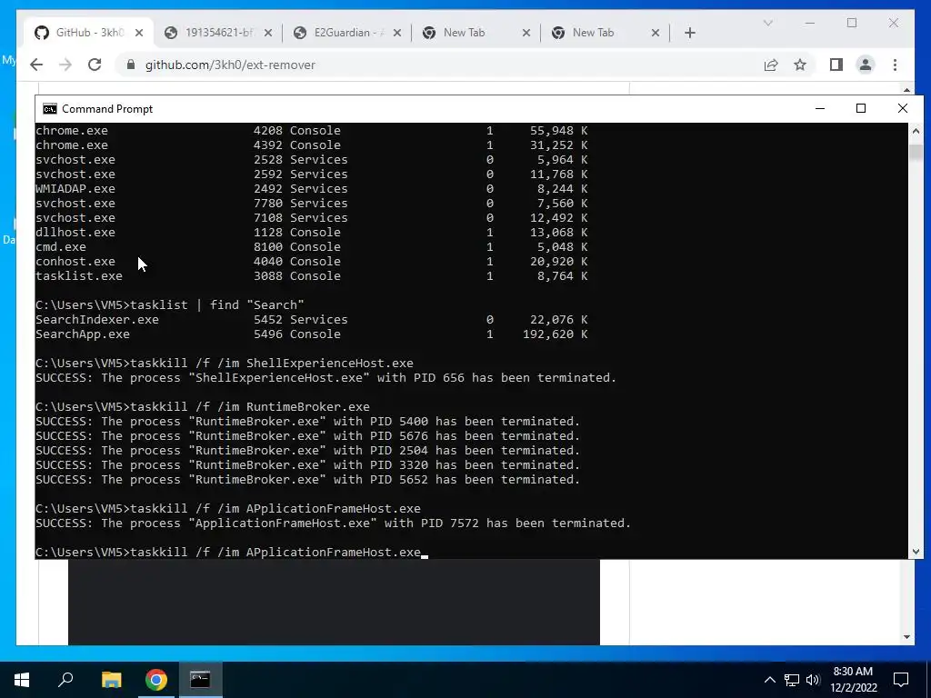Open Chrome profile avatar menu
This screenshot has width=931, height=698.
point(866,65)
